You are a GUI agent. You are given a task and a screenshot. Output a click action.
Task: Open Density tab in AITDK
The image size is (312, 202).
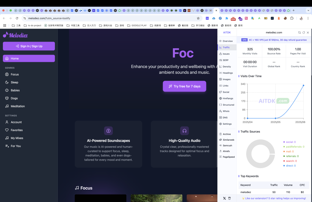(227, 67)
